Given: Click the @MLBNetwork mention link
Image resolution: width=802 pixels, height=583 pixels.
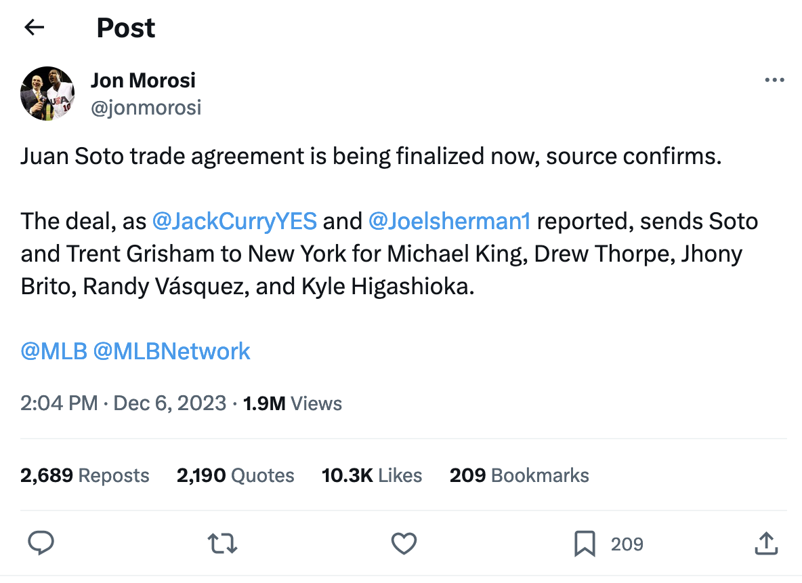Looking at the screenshot, I should [172, 351].
